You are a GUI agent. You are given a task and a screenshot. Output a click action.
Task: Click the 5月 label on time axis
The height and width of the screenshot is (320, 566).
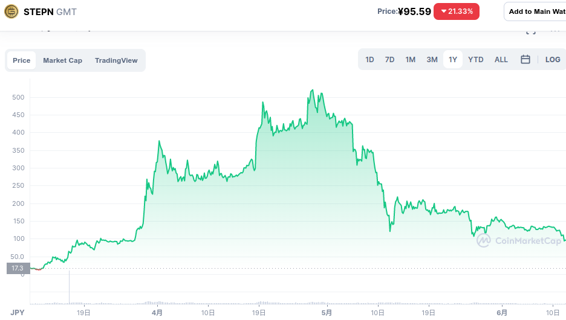click(327, 313)
